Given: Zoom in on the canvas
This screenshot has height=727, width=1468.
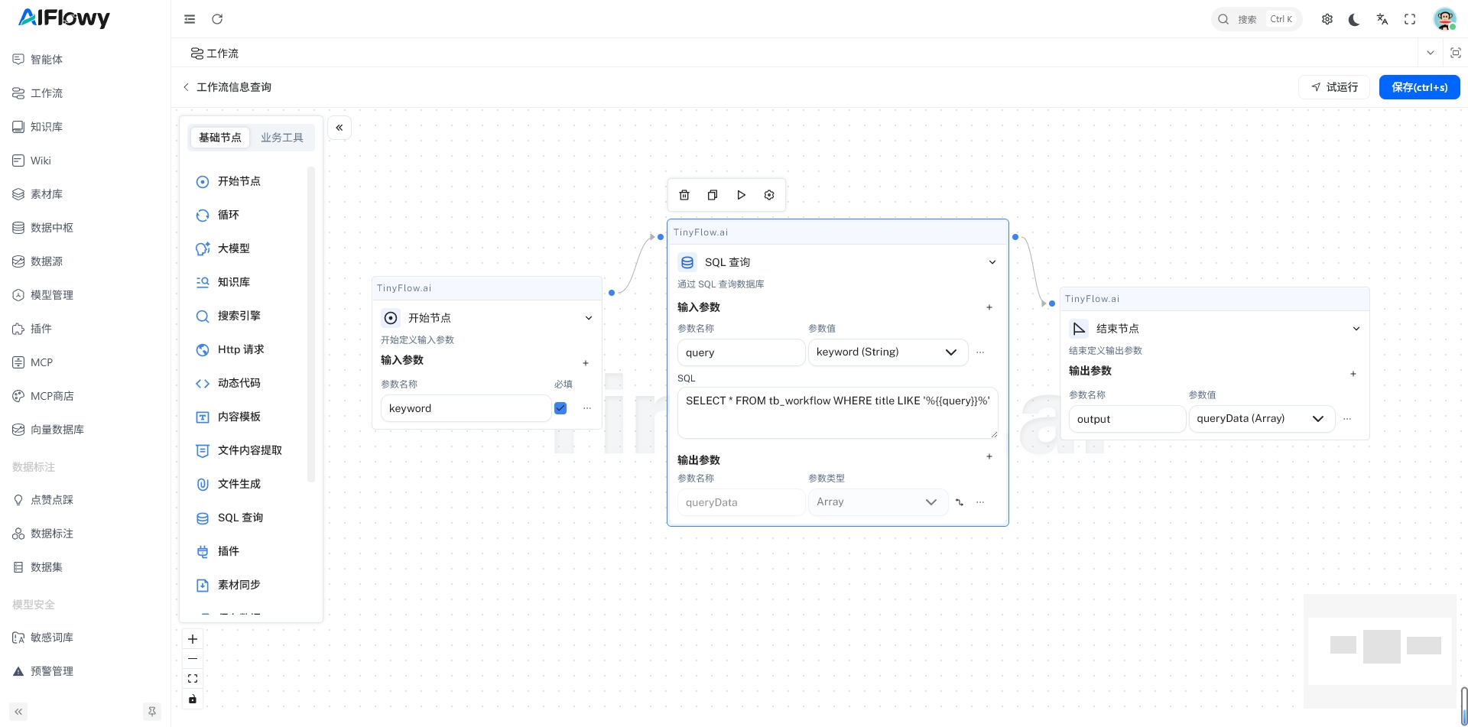Looking at the screenshot, I should pyautogui.click(x=193, y=639).
